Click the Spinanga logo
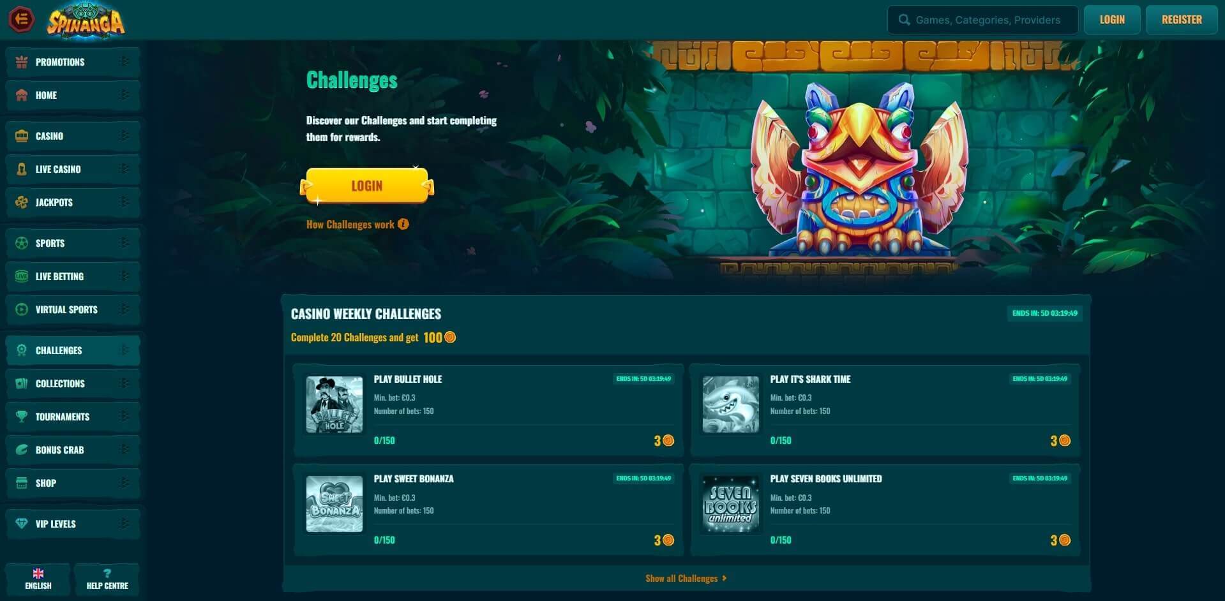The width and height of the screenshot is (1225, 601). click(x=86, y=20)
